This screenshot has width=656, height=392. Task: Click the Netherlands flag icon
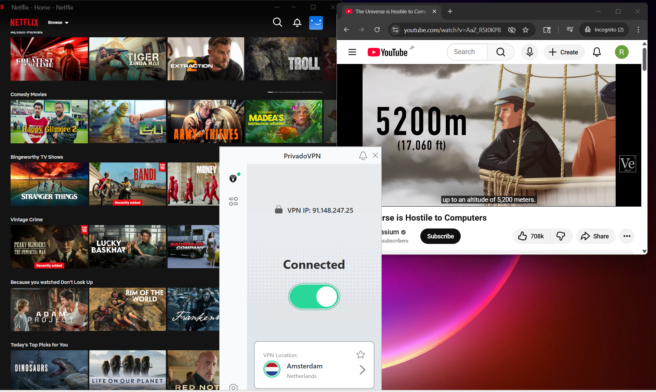[272, 369]
